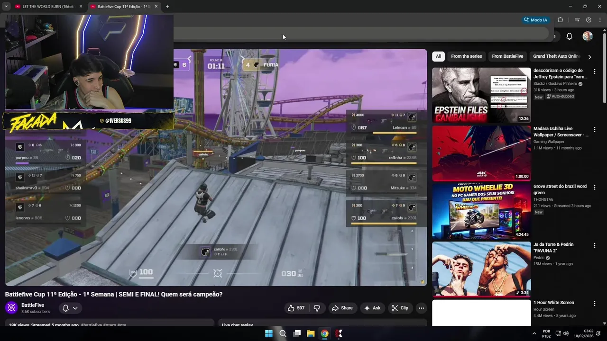Share the Battlefive Cup video
The image size is (607, 341).
point(342,308)
